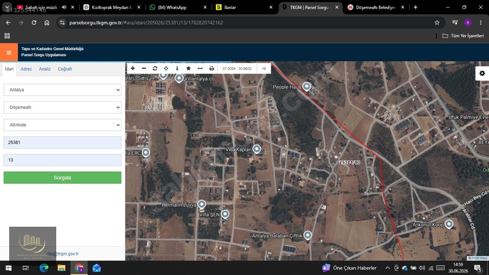Click the 25381/13 parcel label on map

(350, 163)
